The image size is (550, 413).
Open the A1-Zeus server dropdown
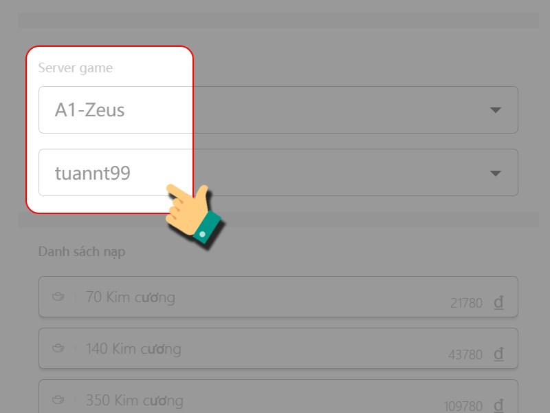[275, 109]
